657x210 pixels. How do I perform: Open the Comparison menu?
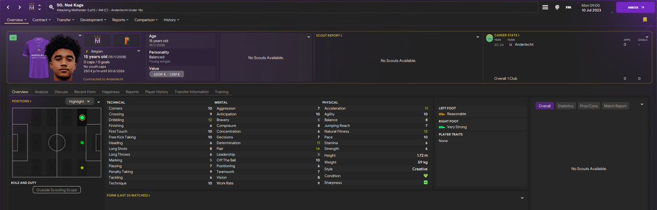click(x=146, y=20)
